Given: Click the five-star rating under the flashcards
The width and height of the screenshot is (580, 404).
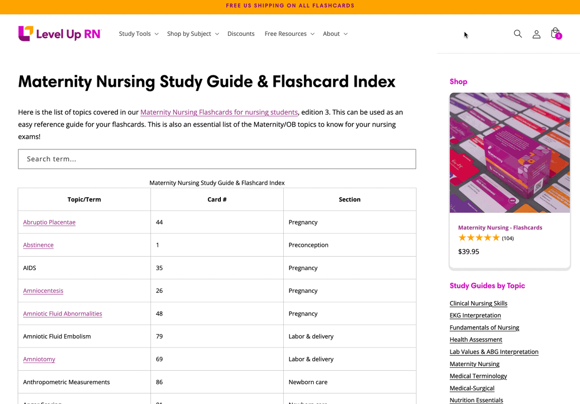Looking at the screenshot, I should pos(478,237).
